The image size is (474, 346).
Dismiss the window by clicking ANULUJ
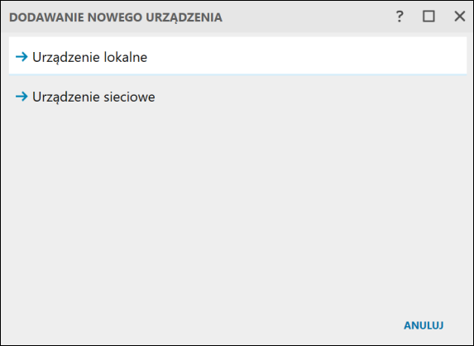click(x=424, y=325)
